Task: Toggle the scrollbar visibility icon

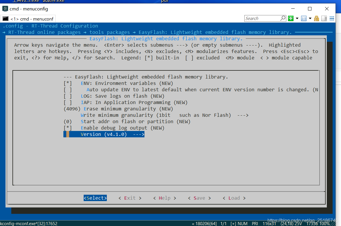Action: click(x=324, y=19)
